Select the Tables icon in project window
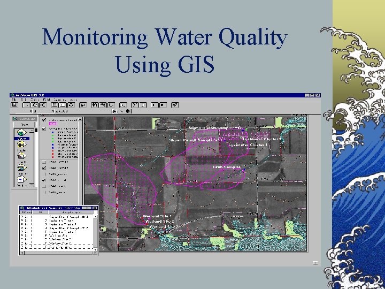This screenshot has height=289, width=385. [21, 145]
